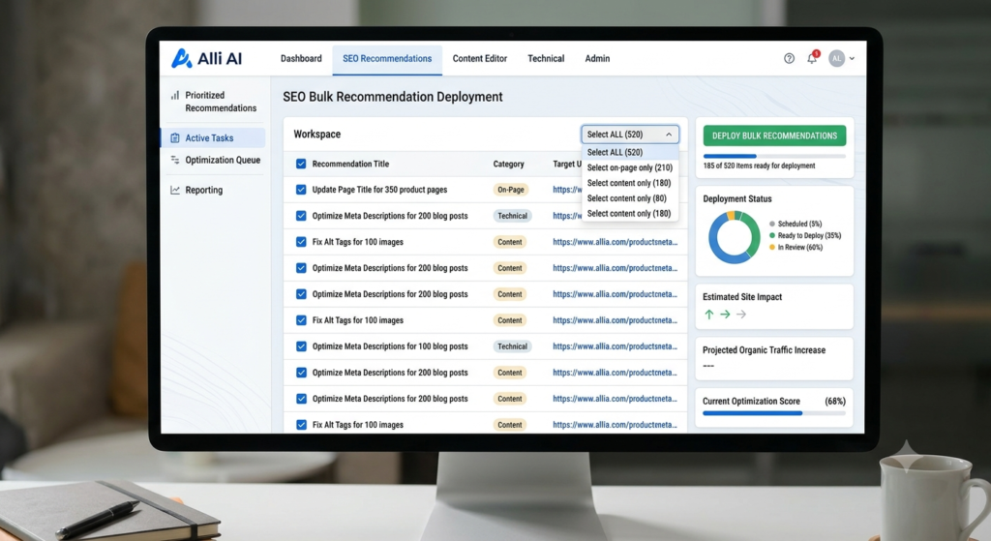Viewport: 991px width, 541px height.
Task: Toggle the select-all checkbox in table header
Action: point(301,164)
